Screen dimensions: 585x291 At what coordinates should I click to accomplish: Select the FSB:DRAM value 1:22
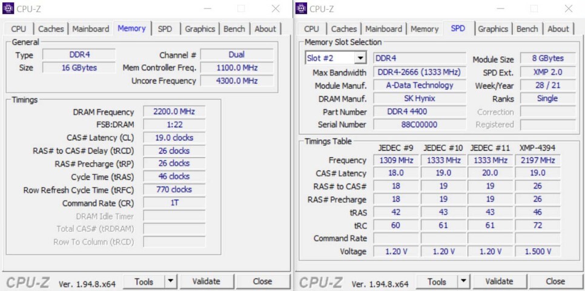point(174,125)
